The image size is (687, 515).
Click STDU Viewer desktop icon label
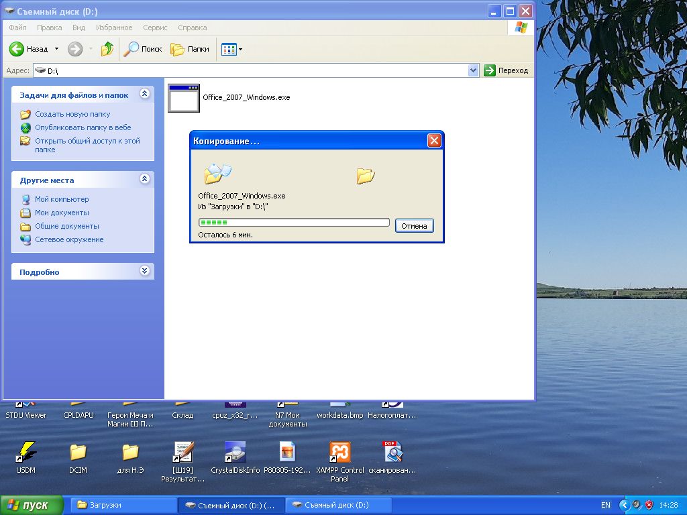tap(26, 415)
